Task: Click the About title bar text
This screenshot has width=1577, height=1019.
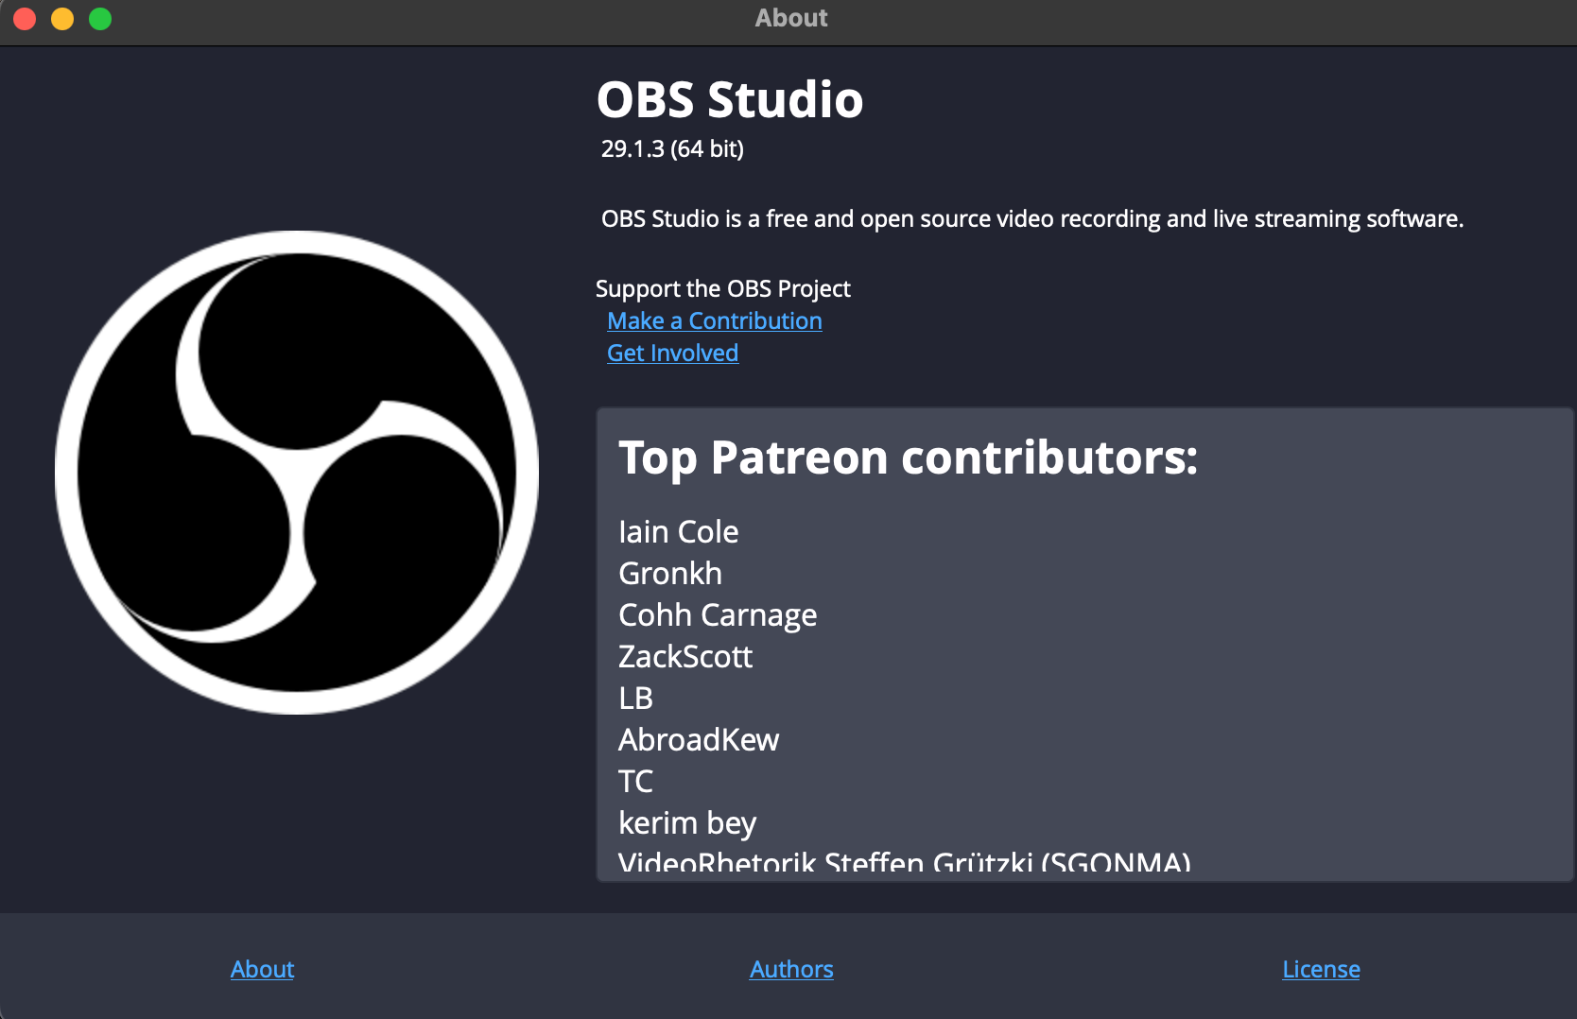Action: (790, 17)
